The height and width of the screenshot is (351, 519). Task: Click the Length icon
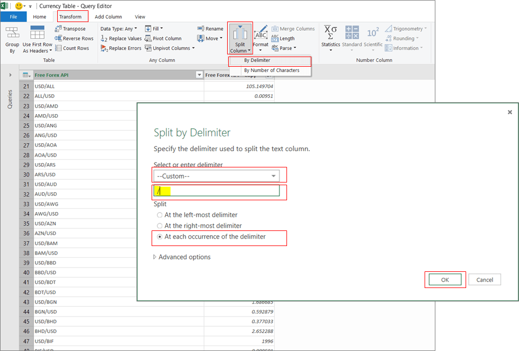pos(275,38)
